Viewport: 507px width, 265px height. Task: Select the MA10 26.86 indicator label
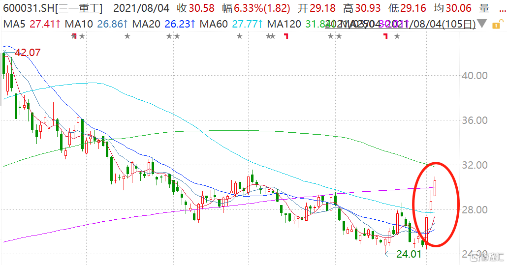click(96, 24)
